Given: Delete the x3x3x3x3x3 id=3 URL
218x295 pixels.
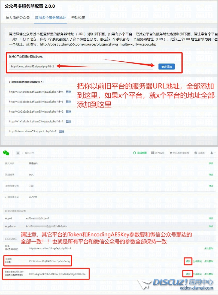Looking at the screenshot, I should (x=68, y=102).
